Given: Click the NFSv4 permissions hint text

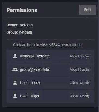Looking at the screenshot, I should pos(47,45).
